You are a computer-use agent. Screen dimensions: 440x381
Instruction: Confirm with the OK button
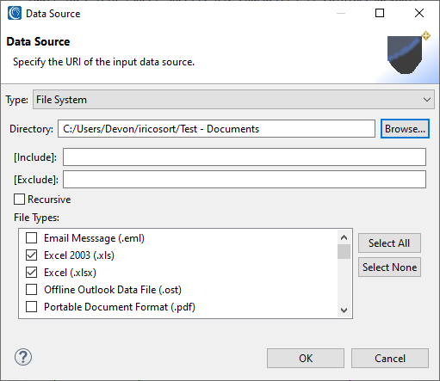click(306, 358)
